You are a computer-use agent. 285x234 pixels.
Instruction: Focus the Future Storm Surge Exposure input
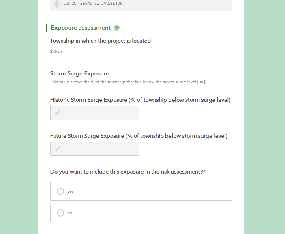(95, 149)
